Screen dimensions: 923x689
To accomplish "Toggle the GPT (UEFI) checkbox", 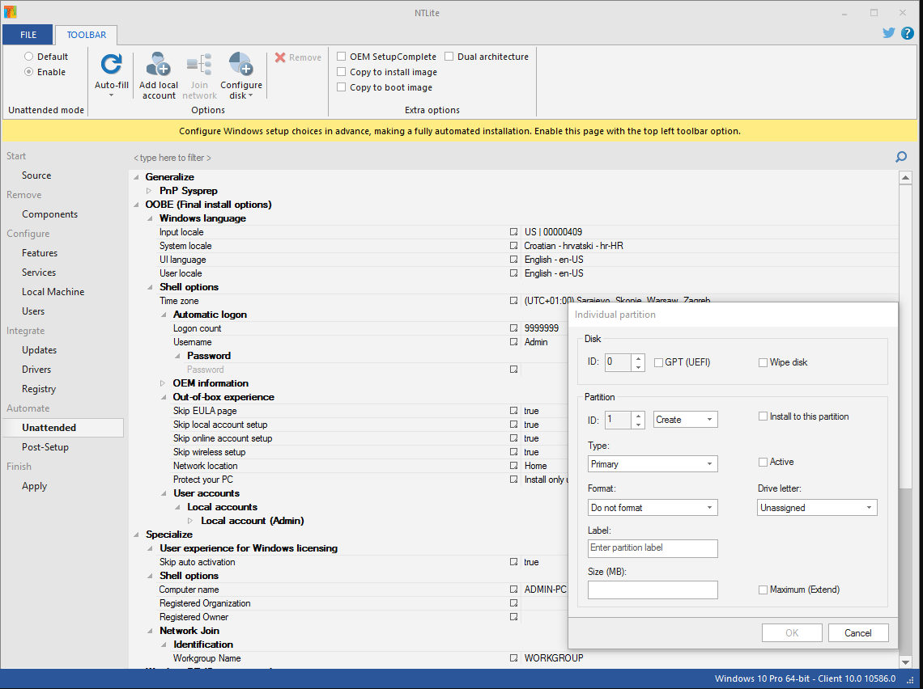I will [x=659, y=363].
